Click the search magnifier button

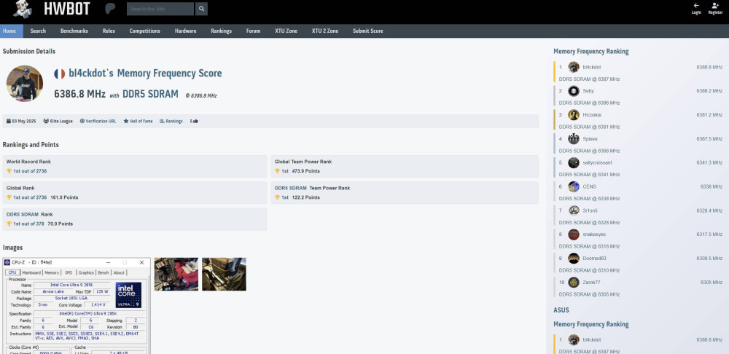[x=201, y=9]
